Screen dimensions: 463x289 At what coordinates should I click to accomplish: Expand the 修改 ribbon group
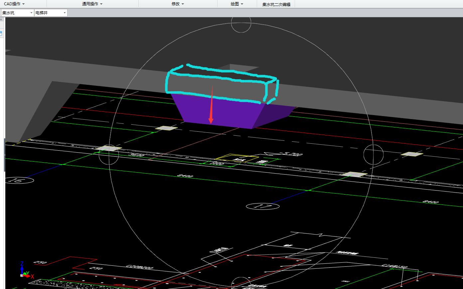178,4
